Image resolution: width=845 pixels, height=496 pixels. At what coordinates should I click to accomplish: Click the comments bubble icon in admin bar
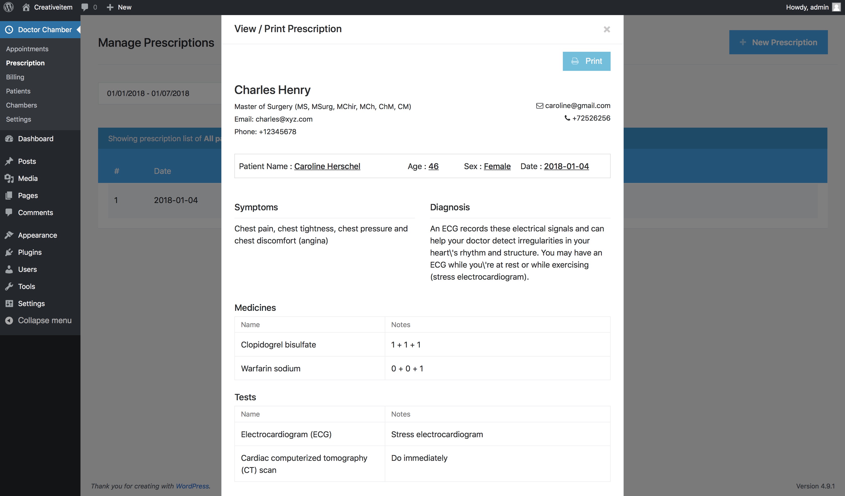click(85, 7)
